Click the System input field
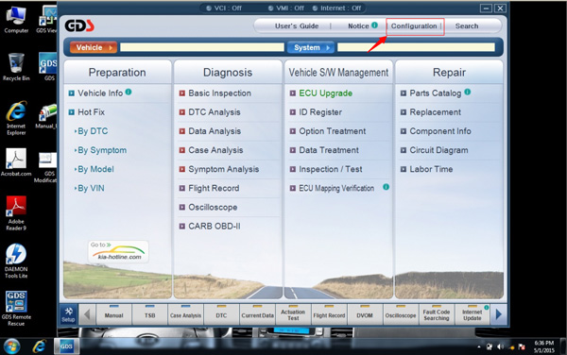Screen dimensions: 567x355 pos(416,47)
